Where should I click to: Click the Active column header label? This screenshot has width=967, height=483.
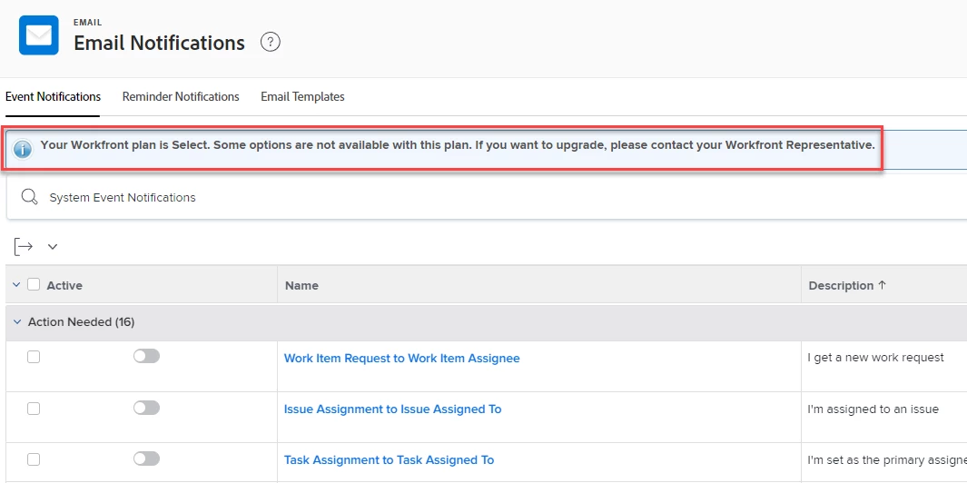pos(64,286)
